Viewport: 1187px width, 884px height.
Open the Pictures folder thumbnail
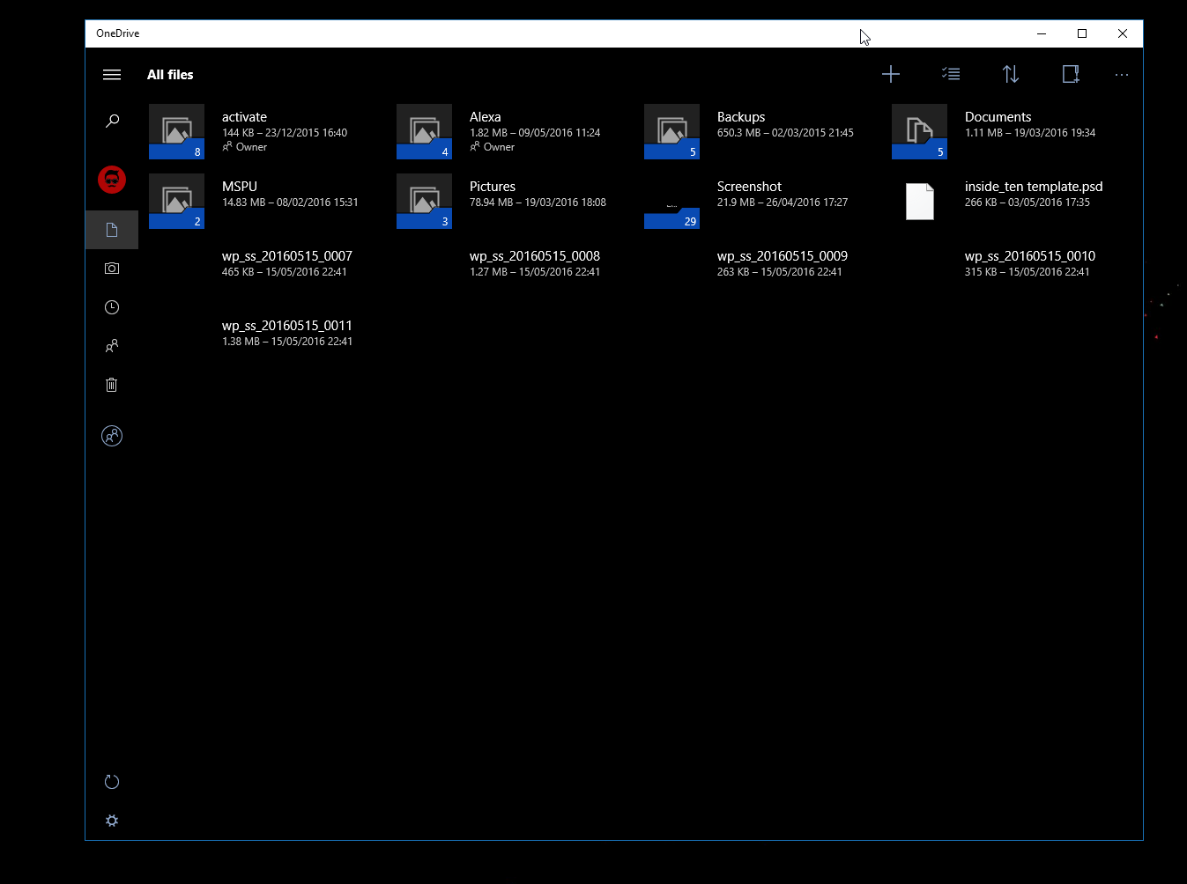424,201
